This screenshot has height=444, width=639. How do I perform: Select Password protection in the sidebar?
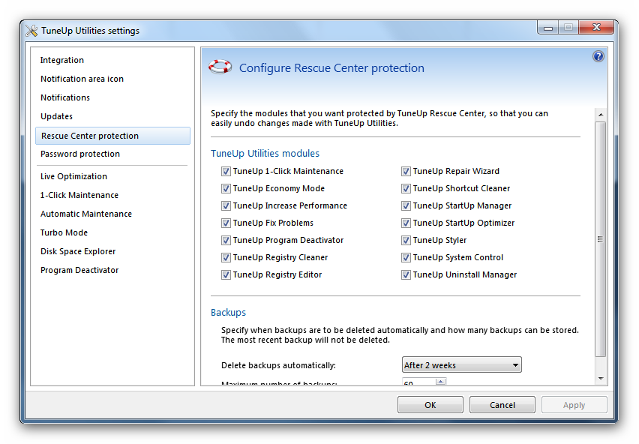(80, 154)
